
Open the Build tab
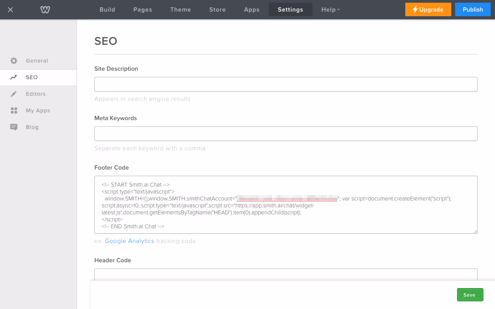tap(108, 10)
